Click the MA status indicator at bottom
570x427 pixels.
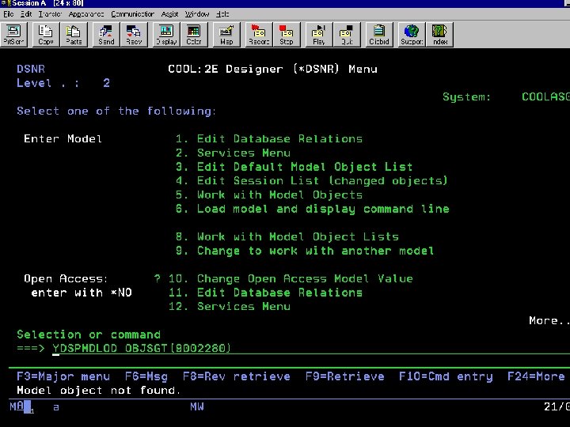(17, 406)
